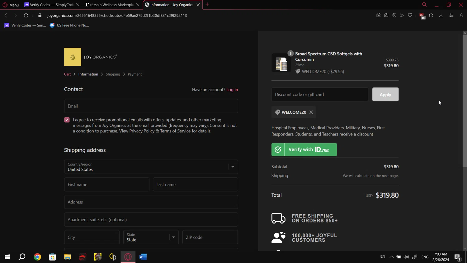Viewport: 467px width, 263px height.
Task: Open the ad blocker shield icon
Action: coord(394,15)
